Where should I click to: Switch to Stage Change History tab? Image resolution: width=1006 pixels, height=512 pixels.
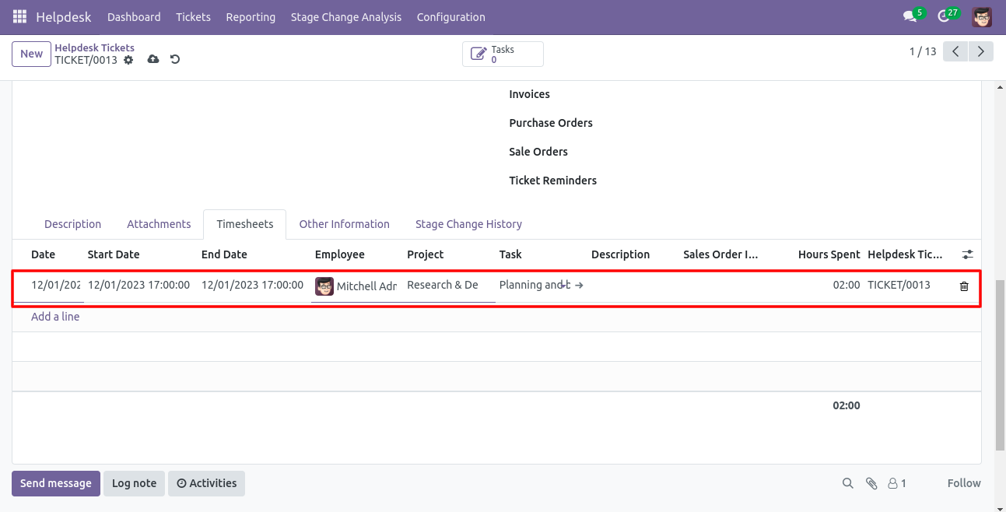468,224
